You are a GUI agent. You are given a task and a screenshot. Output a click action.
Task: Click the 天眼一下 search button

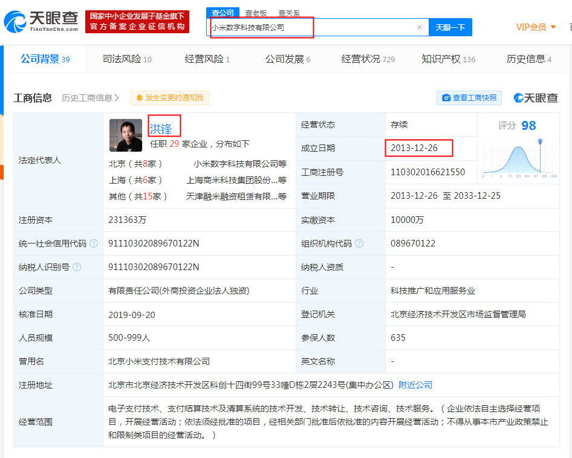click(450, 27)
